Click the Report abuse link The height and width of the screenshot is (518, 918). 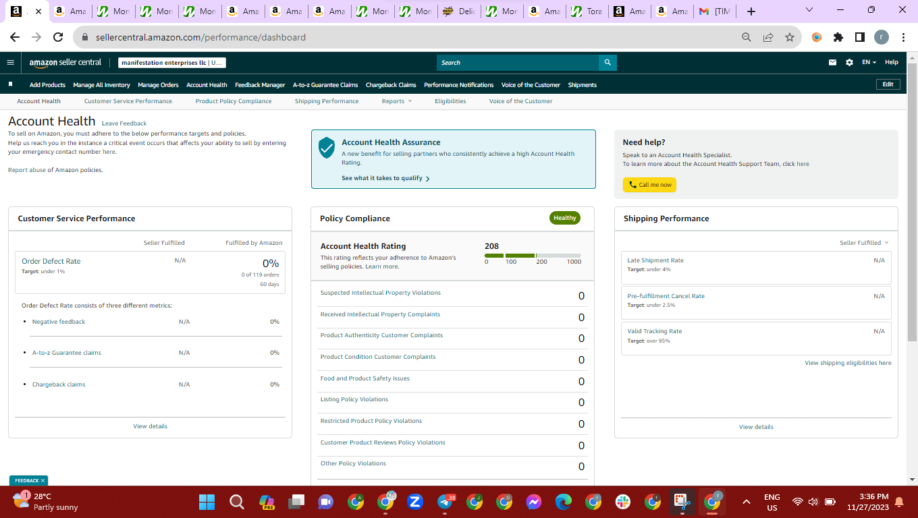(x=27, y=170)
